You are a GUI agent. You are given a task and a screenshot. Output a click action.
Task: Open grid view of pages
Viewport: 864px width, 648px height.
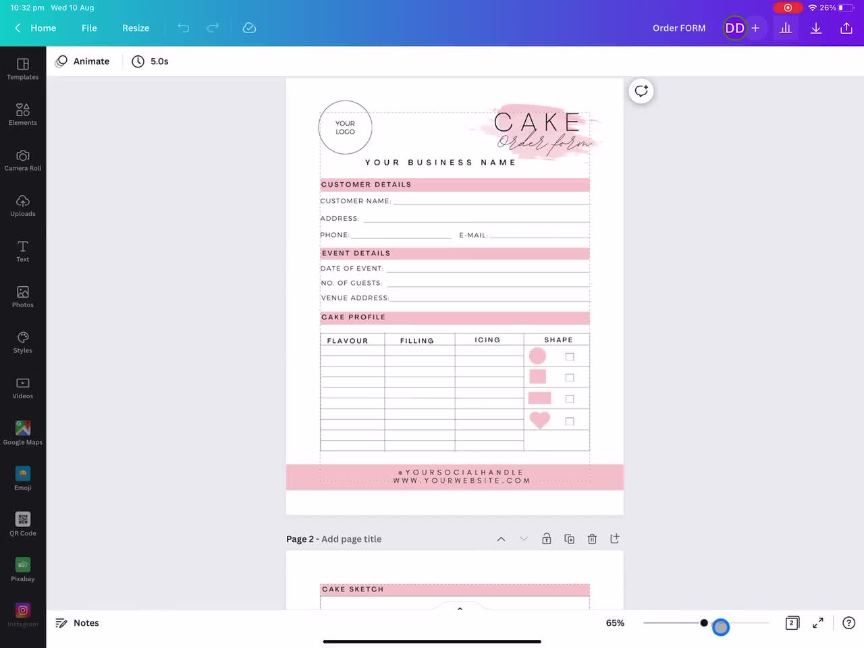point(792,623)
